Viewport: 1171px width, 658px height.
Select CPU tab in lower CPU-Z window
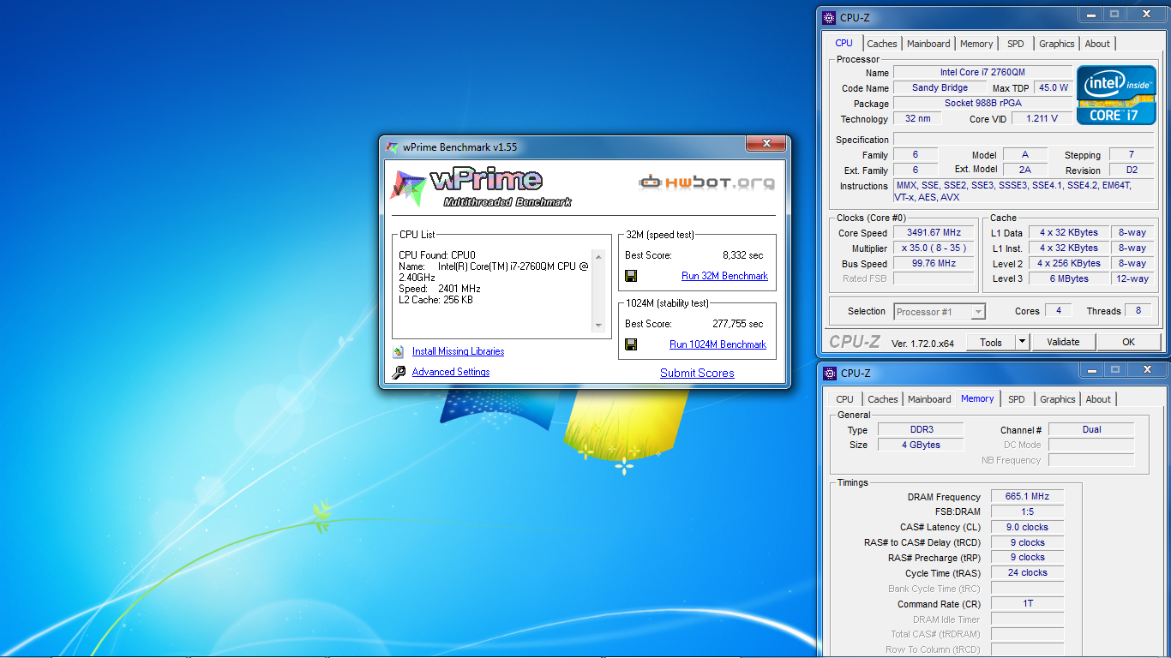point(845,399)
